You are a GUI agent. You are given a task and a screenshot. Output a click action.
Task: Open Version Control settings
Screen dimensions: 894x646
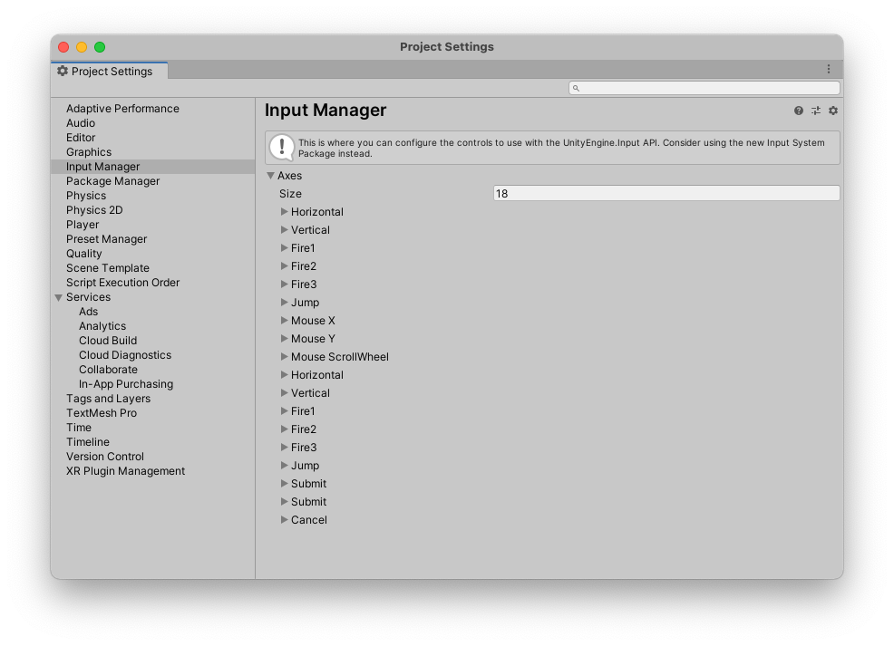[105, 457]
